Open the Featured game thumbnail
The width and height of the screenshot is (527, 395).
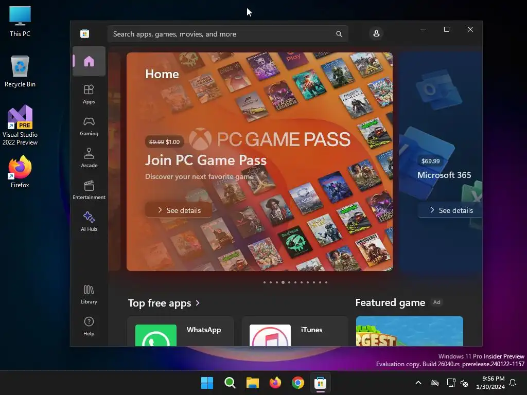[x=409, y=331]
